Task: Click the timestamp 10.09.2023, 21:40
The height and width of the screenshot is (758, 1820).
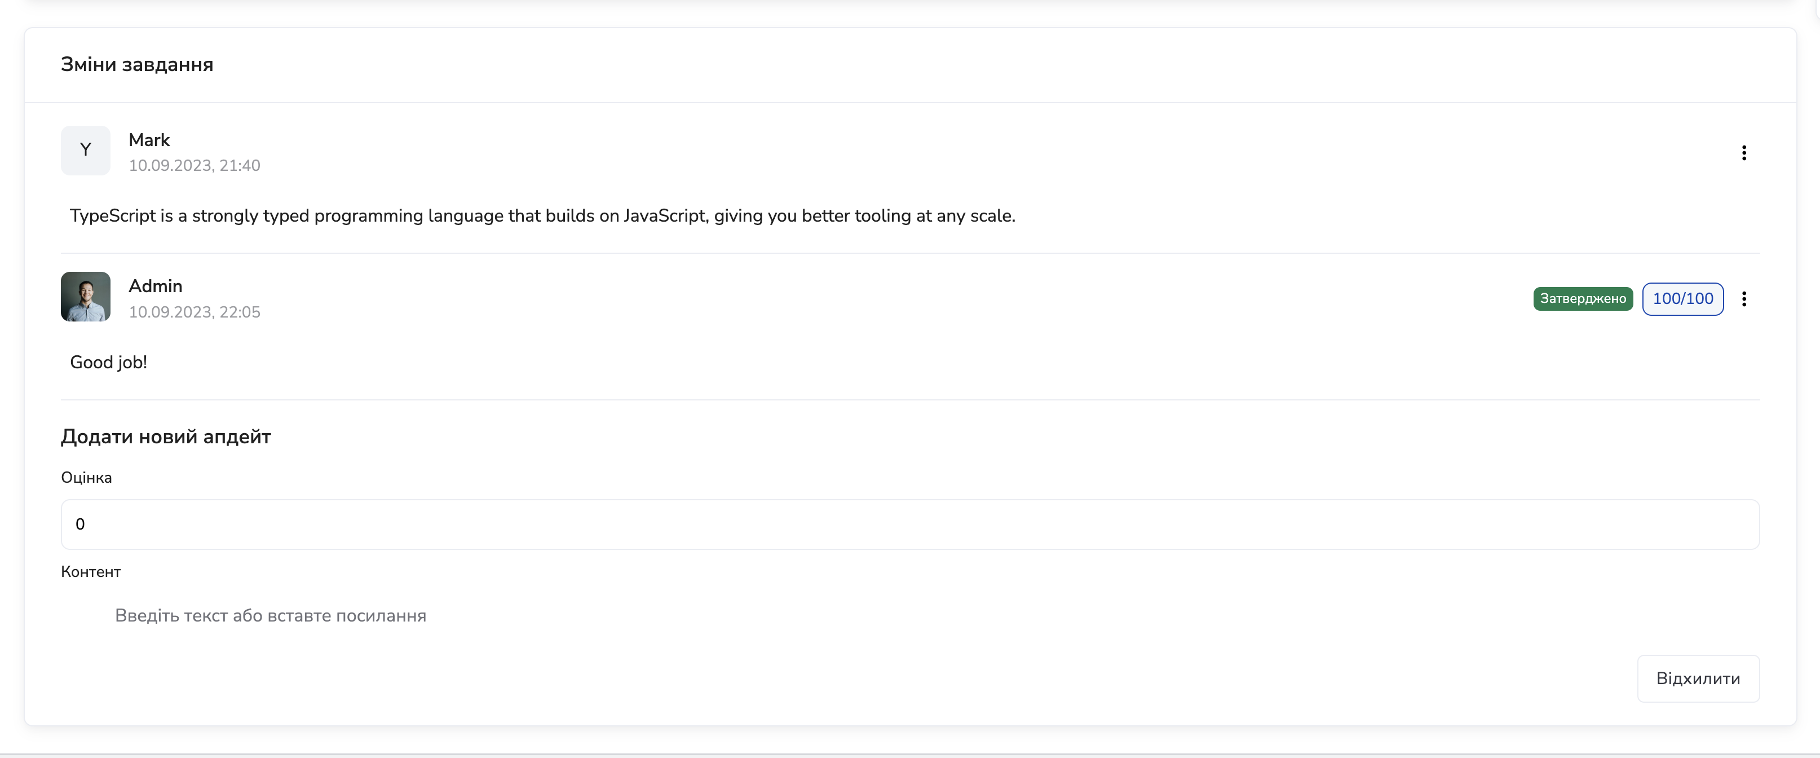Action: (x=195, y=165)
